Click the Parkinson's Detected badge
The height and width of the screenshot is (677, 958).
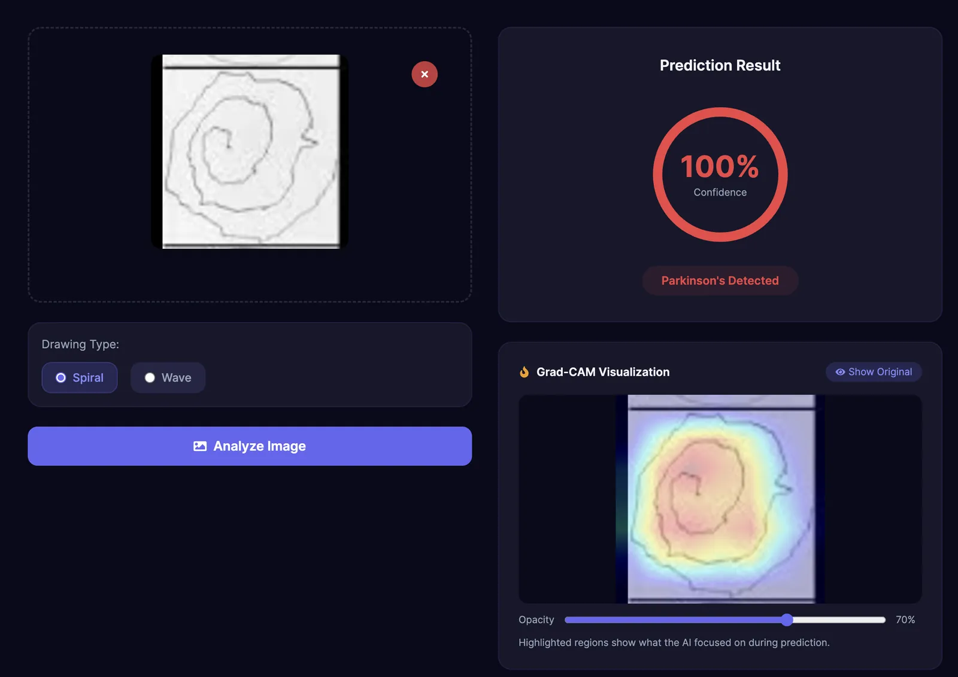[x=720, y=280]
